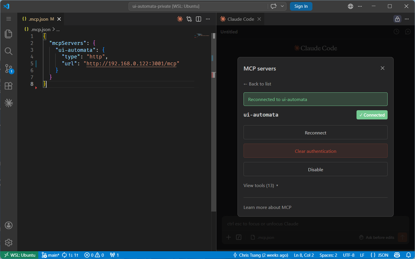Toggle auto-fetch sync on main* branch
Screen dimensions: 415x259
70,255
